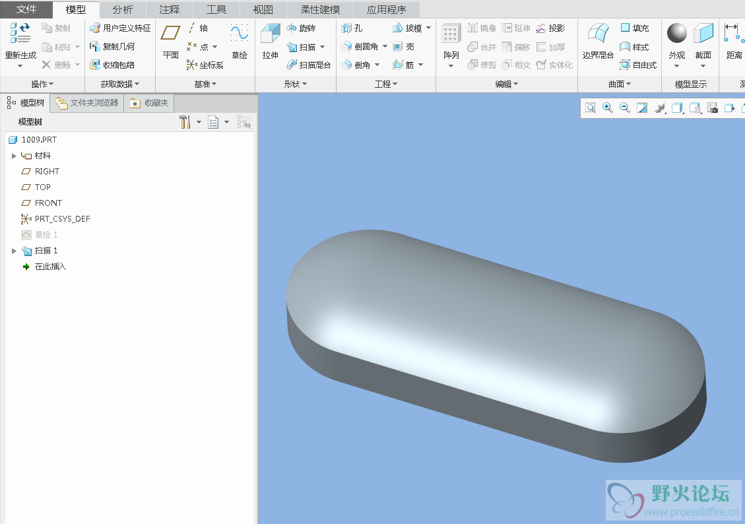Open the 工程 group dropdown
The height and width of the screenshot is (524, 745).
386,84
